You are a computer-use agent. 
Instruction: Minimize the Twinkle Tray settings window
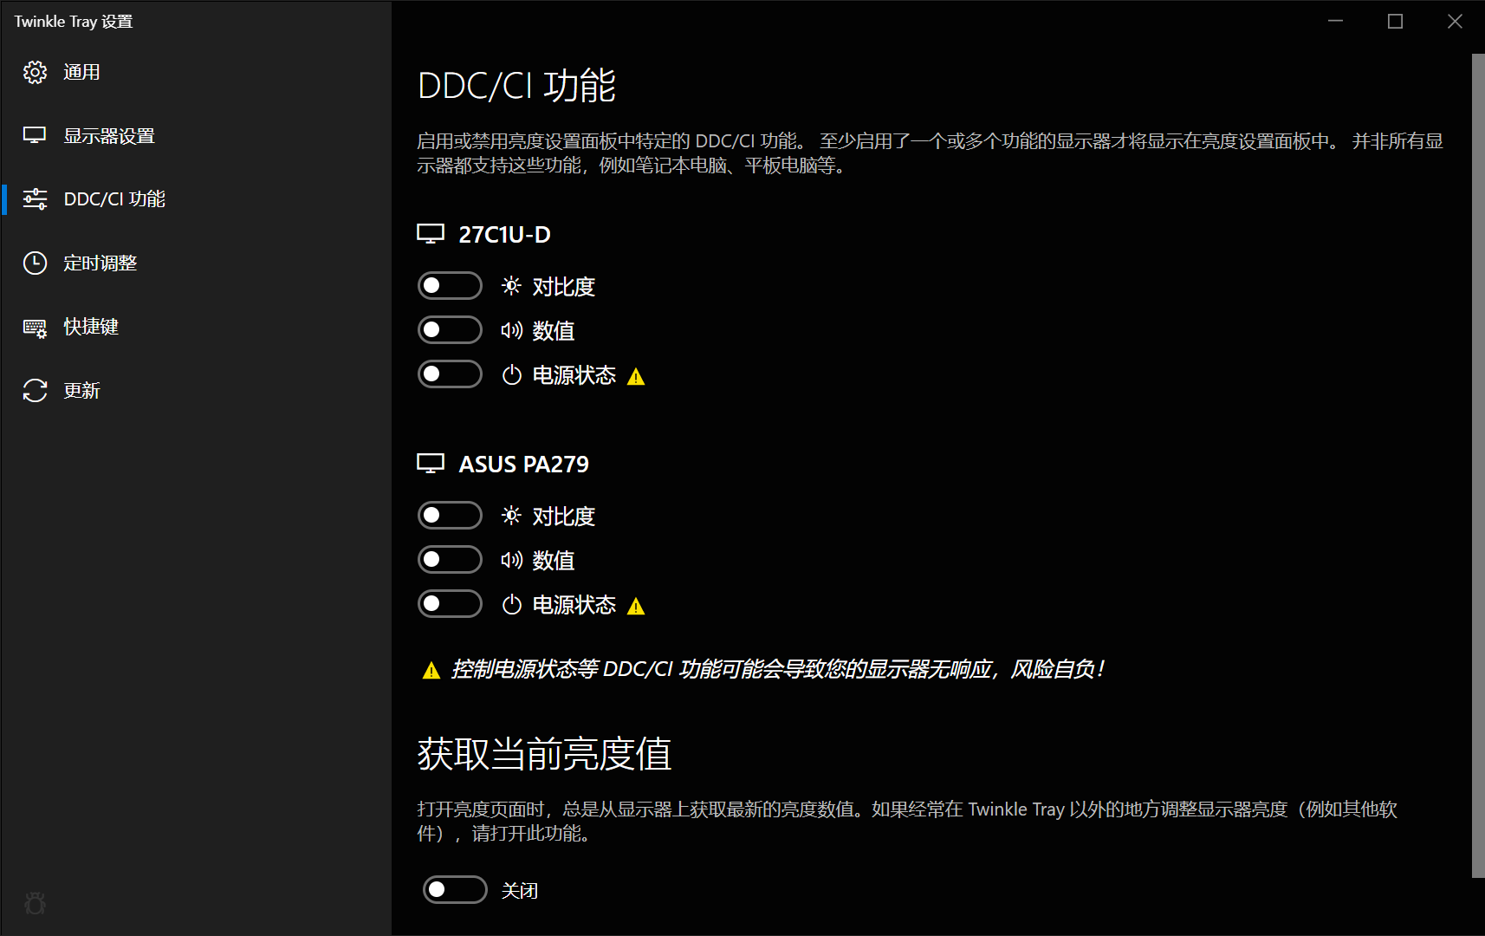click(x=1335, y=21)
